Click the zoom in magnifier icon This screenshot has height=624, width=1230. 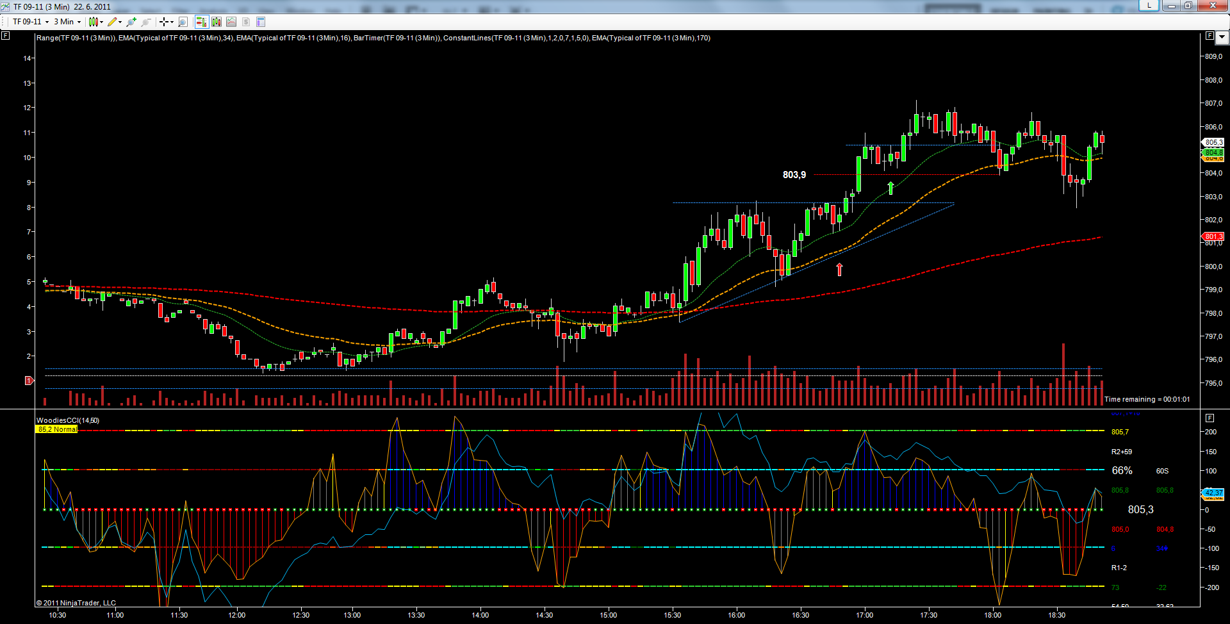[131, 22]
